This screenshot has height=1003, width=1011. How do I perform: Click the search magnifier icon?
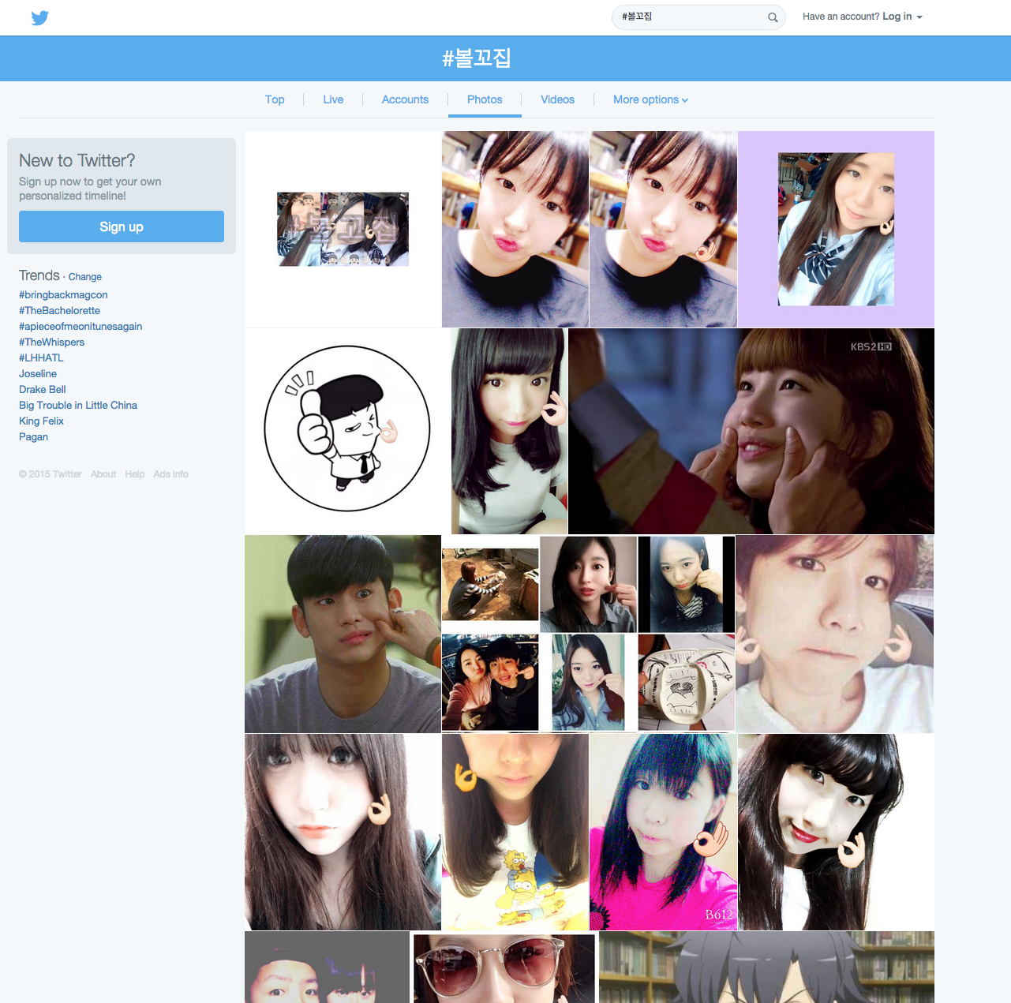[x=773, y=17]
